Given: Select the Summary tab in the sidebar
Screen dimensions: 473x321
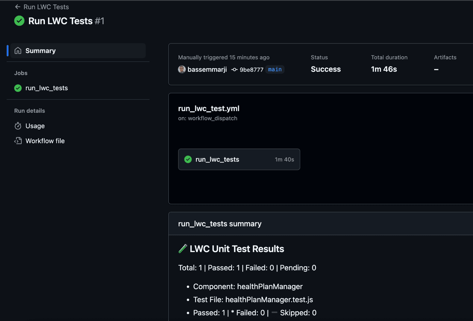Looking at the screenshot, I should (x=41, y=51).
